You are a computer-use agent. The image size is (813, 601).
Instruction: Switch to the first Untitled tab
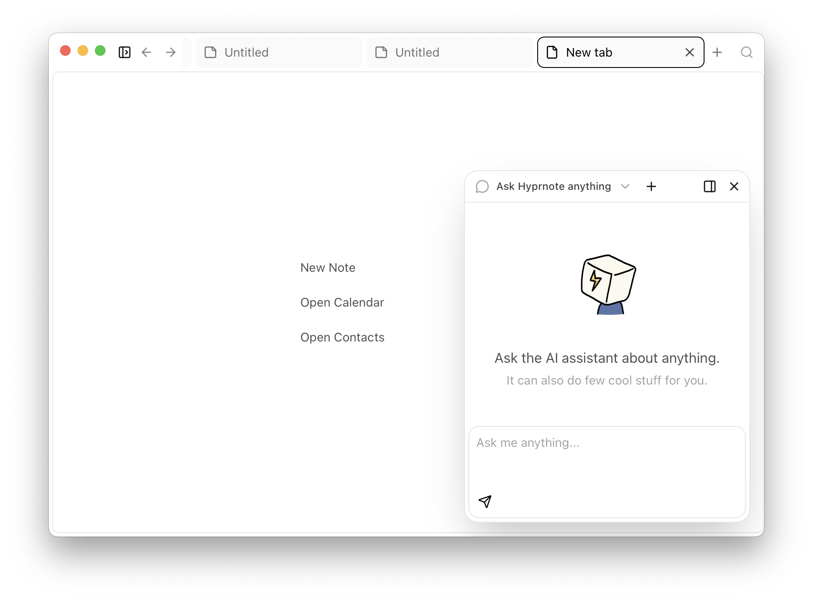[279, 52]
